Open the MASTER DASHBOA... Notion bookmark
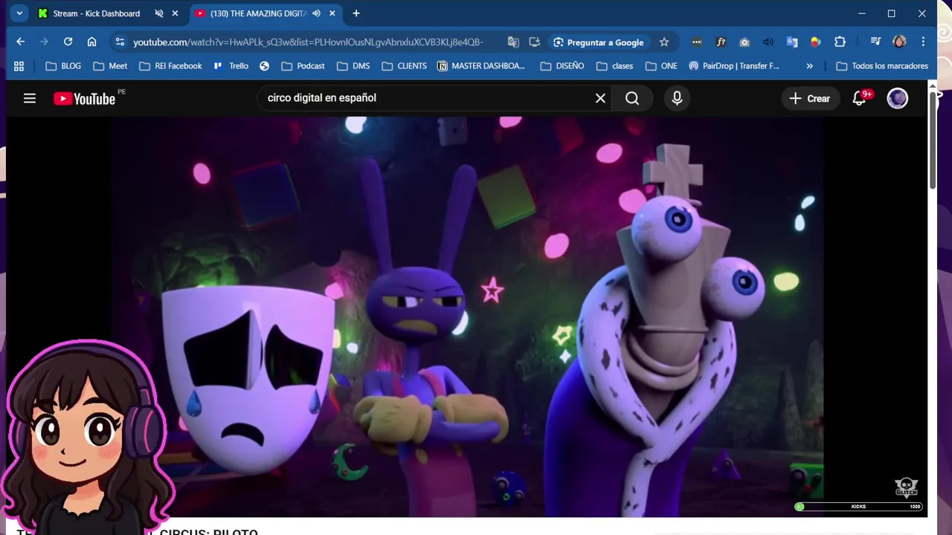The image size is (952, 535). tap(480, 66)
